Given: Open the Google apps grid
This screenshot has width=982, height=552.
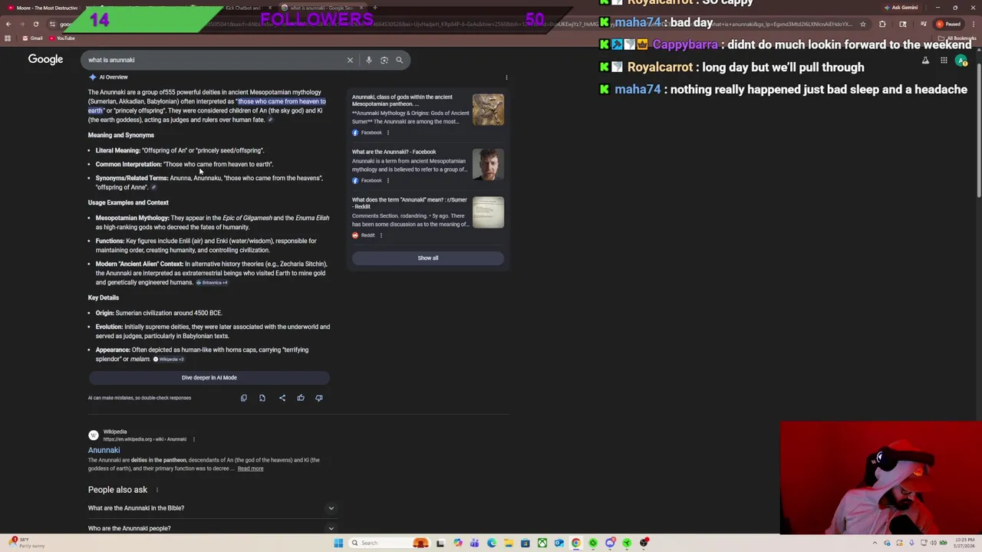Looking at the screenshot, I should pos(944,61).
